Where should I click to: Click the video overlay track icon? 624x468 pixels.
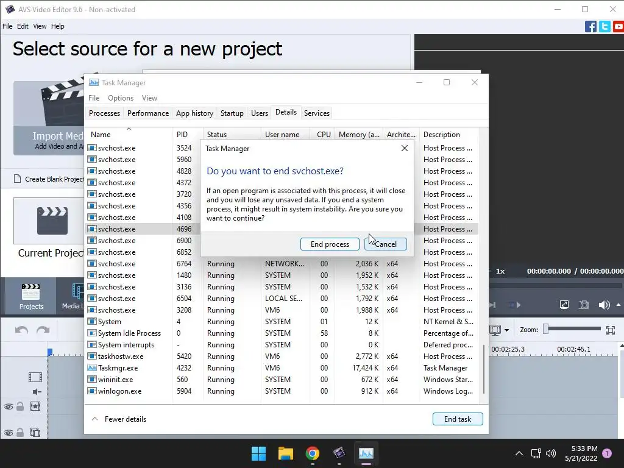click(35, 432)
